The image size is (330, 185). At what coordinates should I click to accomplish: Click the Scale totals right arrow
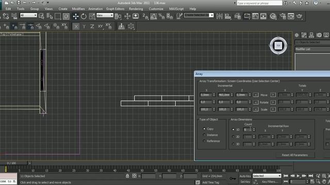[273, 109]
